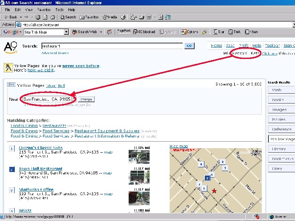Click the Hide map link
The width and height of the screenshot is (295, 221).
pyautogui.click(x=179, y=146)
